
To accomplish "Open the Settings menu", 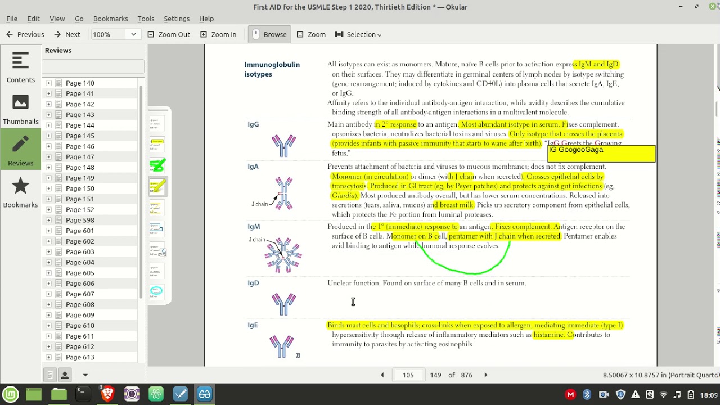I will [177, 19].
